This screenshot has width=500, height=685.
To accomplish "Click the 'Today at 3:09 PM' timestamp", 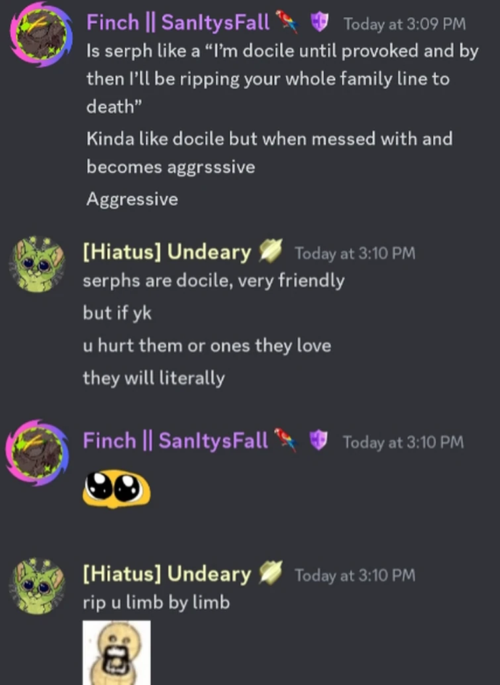I will 405,24.
